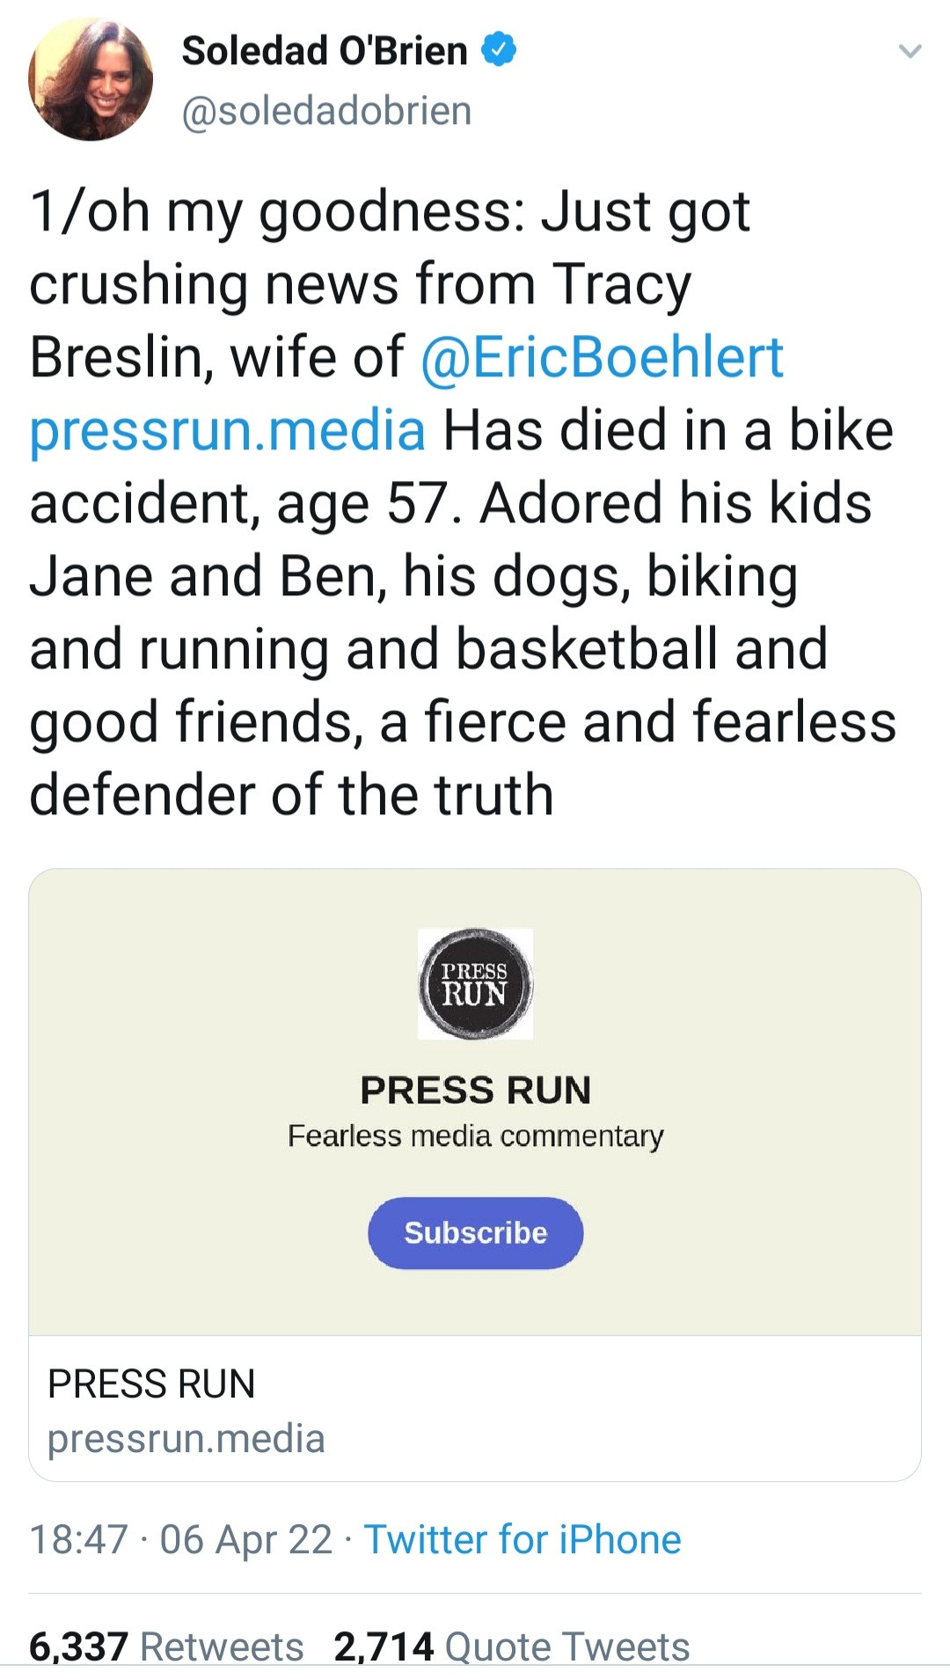Click the Fearless media commentary tagline
The width and height of the screenshot is (950, 1679).
(x=475, y=1135)
